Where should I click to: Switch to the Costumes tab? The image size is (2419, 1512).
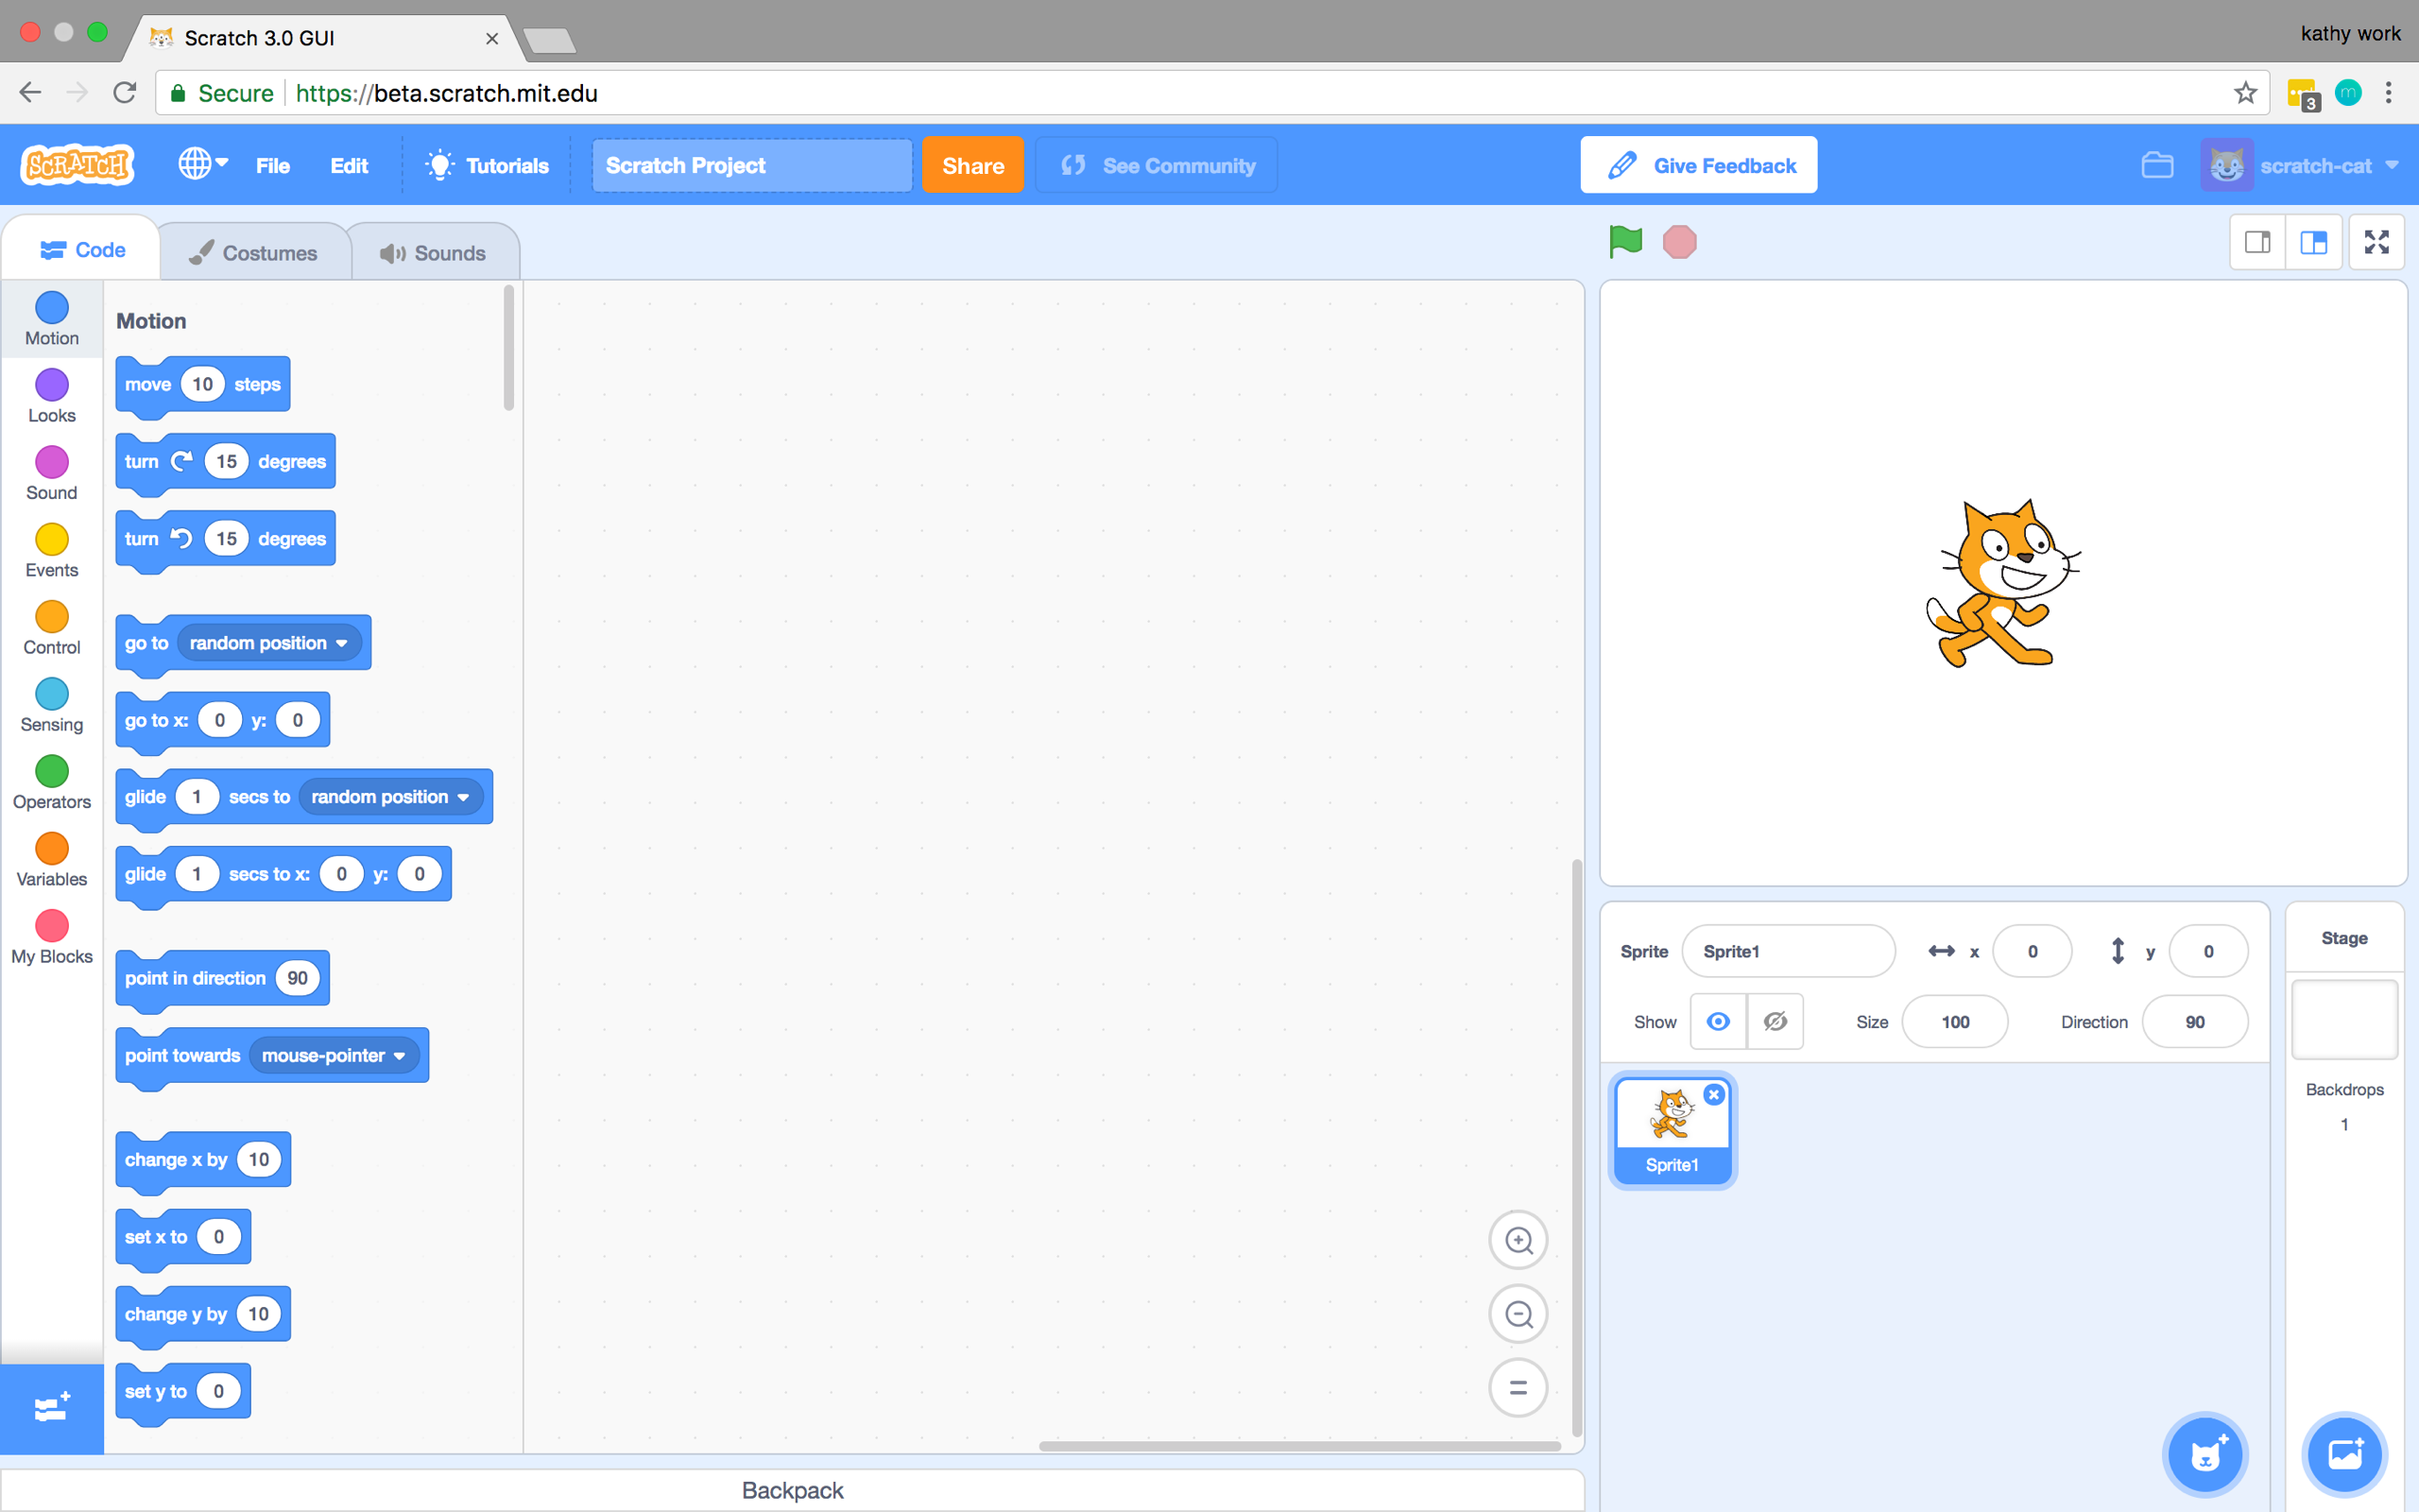click(254, 253)
